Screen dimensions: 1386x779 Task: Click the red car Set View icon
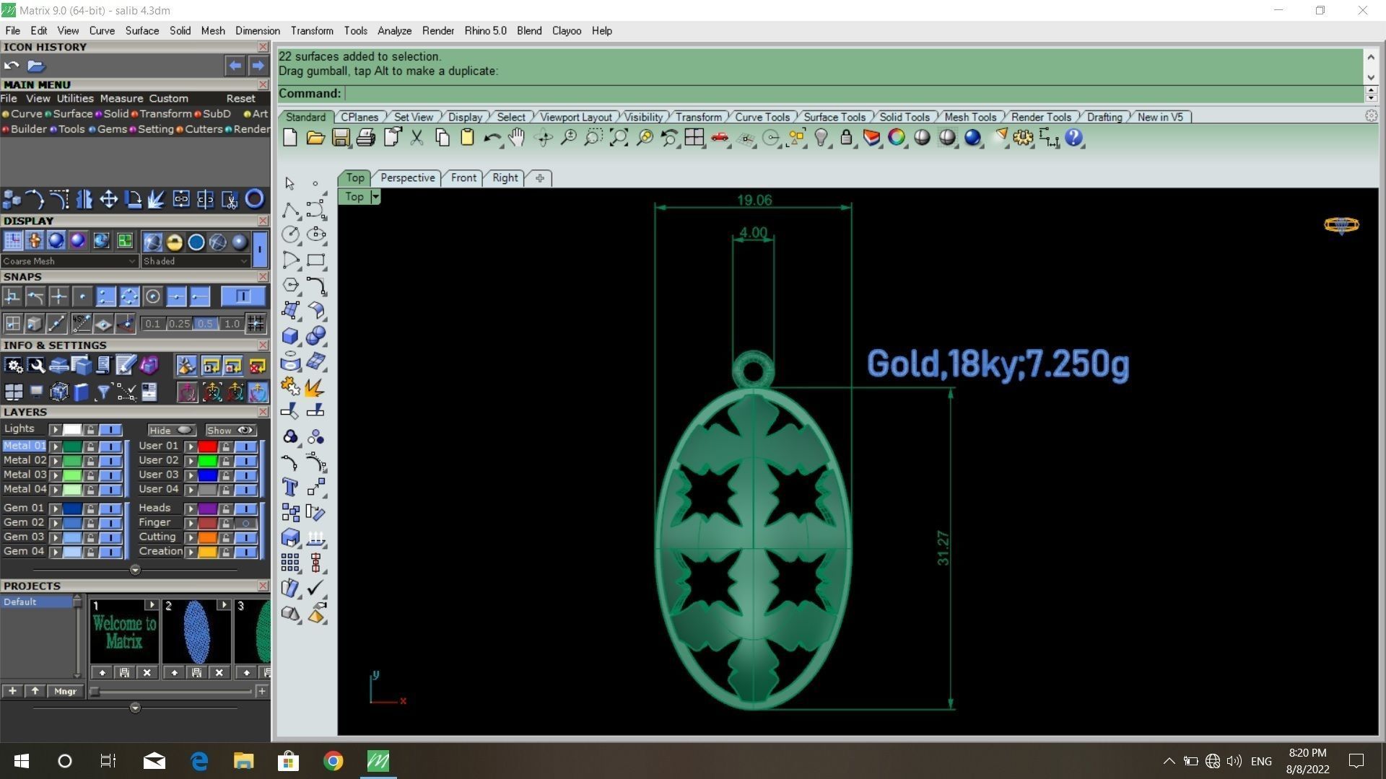click(x=720, y=138)
